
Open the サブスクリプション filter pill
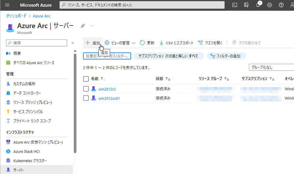pos(169,56)
